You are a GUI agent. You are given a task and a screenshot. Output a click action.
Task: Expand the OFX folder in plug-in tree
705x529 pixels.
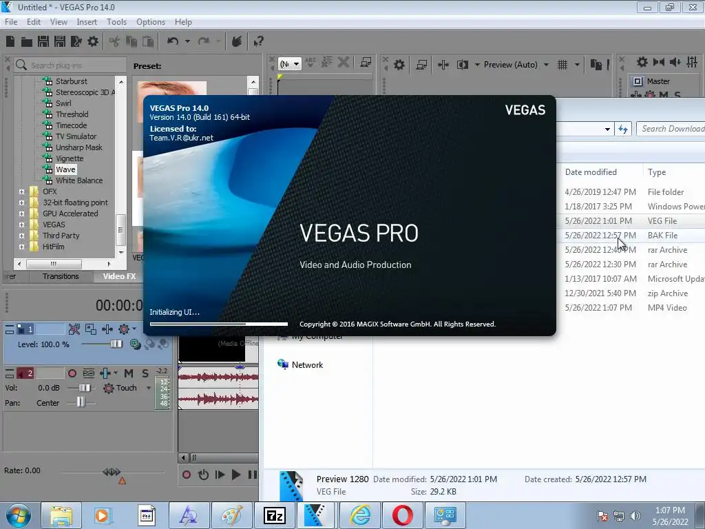(21, 191)
